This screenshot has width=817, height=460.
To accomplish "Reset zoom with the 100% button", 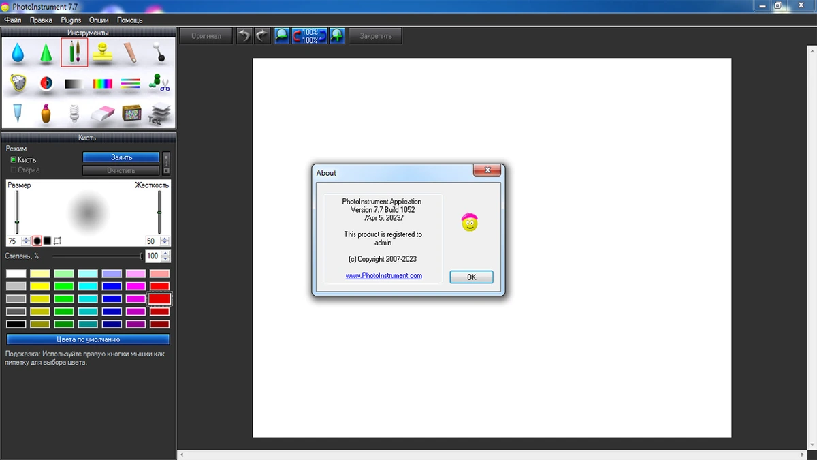I will pos(310,35).
